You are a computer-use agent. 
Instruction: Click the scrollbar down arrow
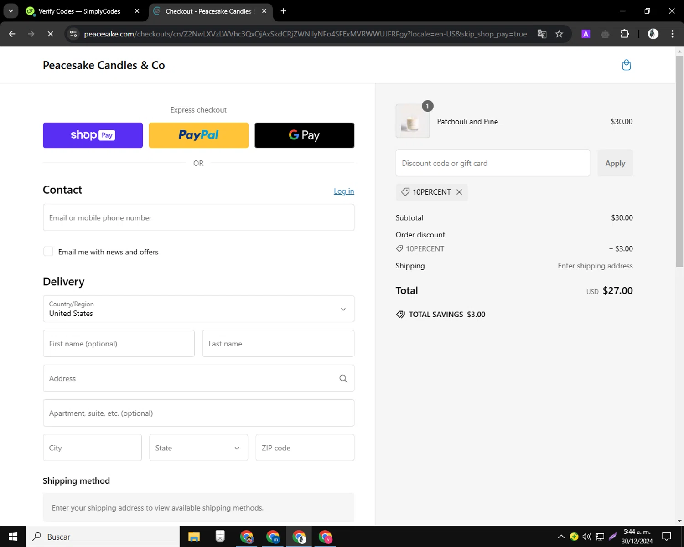679,521
